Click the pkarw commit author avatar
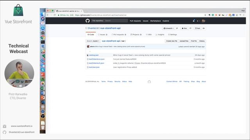The height and width of the screenshot is (140, 250). (x=88, y=47)
